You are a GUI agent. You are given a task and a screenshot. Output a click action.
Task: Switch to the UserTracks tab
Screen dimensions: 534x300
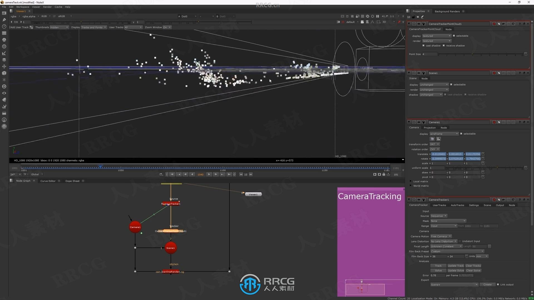439,205
